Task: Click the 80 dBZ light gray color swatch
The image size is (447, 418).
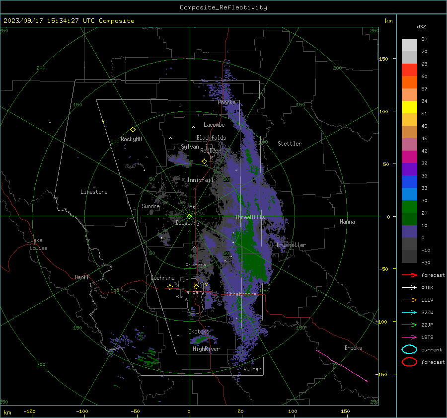Action: click(409, 45)
